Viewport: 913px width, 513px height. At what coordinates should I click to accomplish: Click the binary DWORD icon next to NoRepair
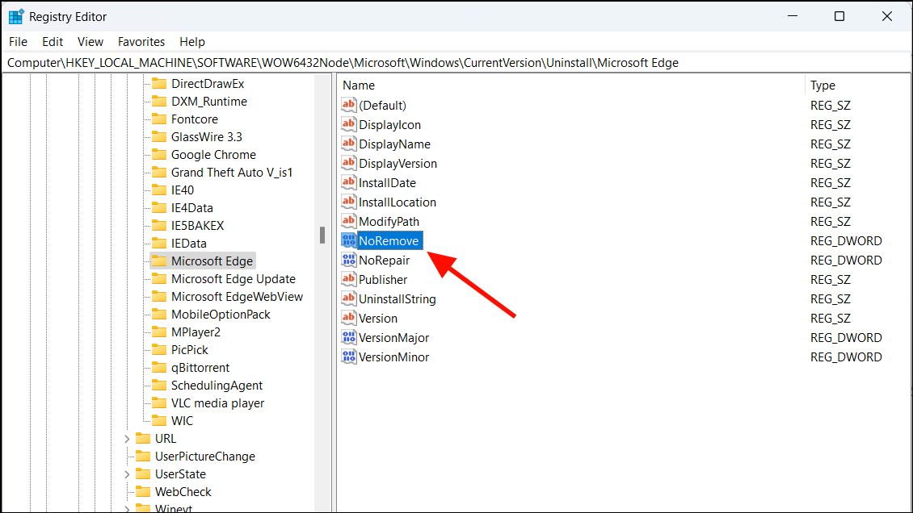[x=348, y=260]
